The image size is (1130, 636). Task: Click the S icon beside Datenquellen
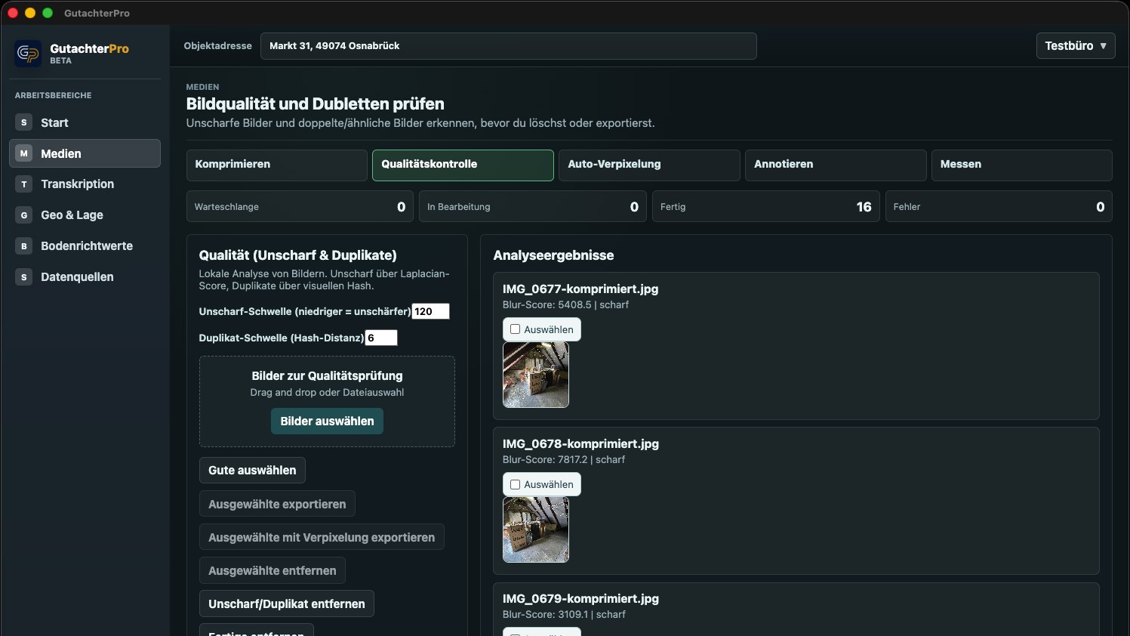(x=24, y=277)
